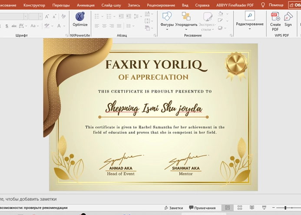Decrease list indent level
This screenshot has height=215, width=301.
pyautogui.click(x=121, y=17)
